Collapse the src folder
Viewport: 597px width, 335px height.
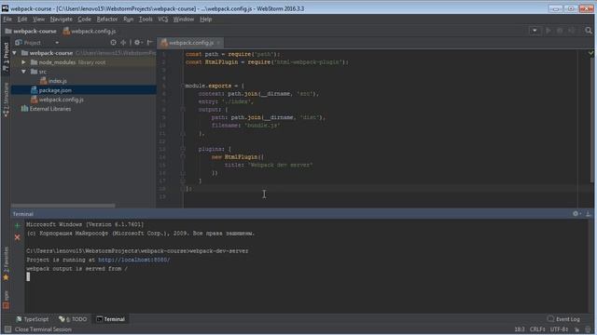(x=23, y=72)
